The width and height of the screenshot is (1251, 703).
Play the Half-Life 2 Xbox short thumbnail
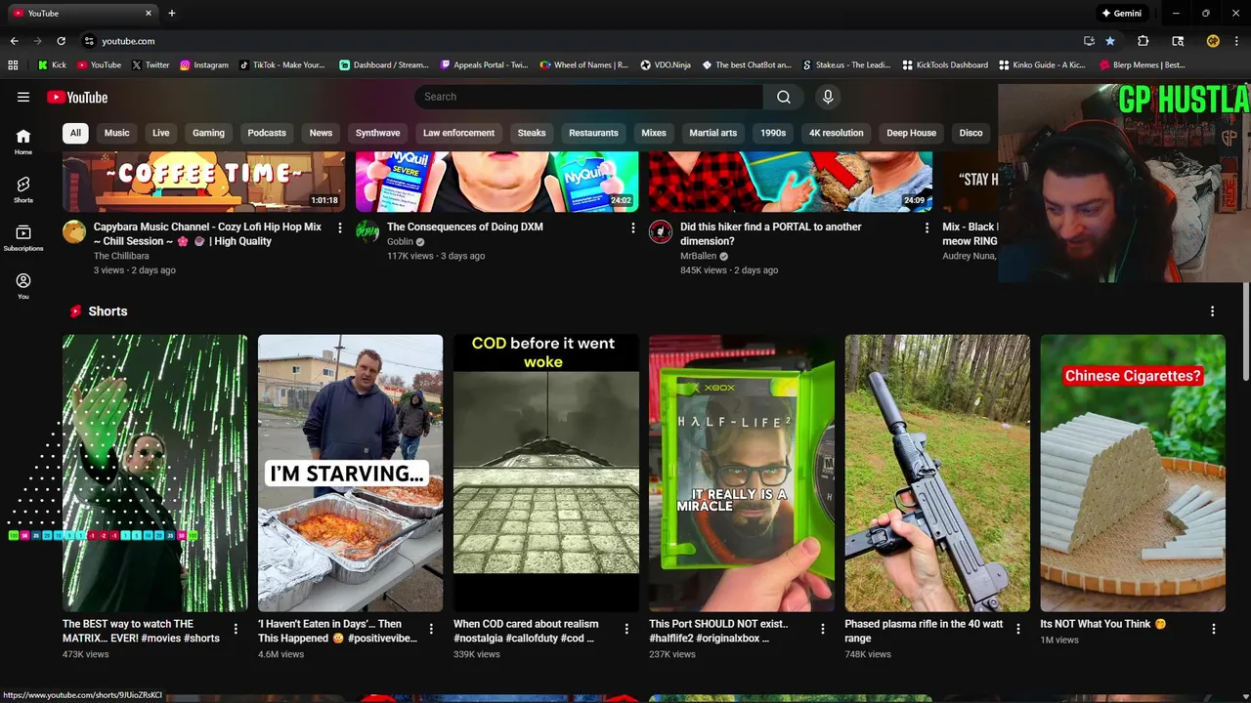coord(742,474)
